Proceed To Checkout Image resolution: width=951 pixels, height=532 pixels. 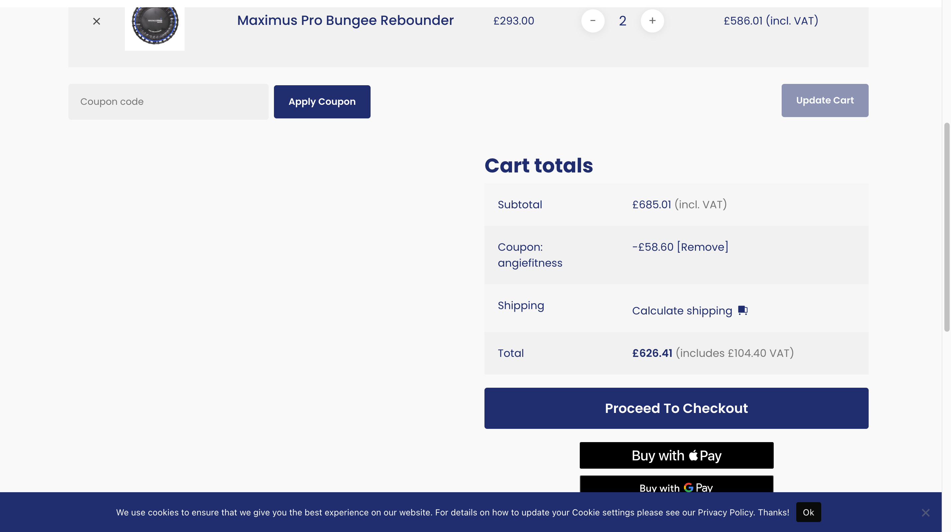pos(676,408)
